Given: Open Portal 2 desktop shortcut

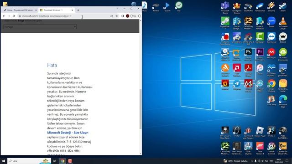Looking at the screenshot, I should (271, 132).
